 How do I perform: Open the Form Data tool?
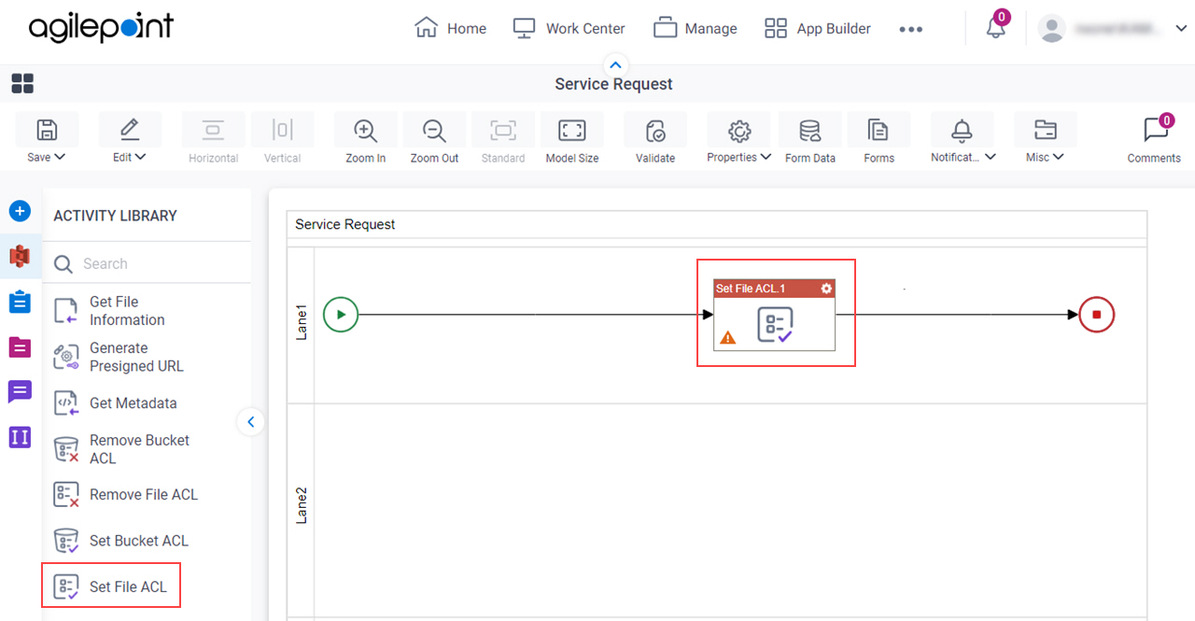[810, 138]
